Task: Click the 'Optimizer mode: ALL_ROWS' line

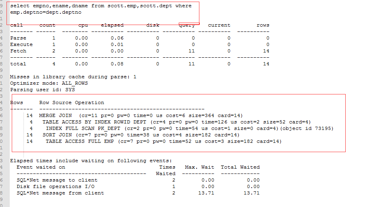Action: click(x=49, y=83)
